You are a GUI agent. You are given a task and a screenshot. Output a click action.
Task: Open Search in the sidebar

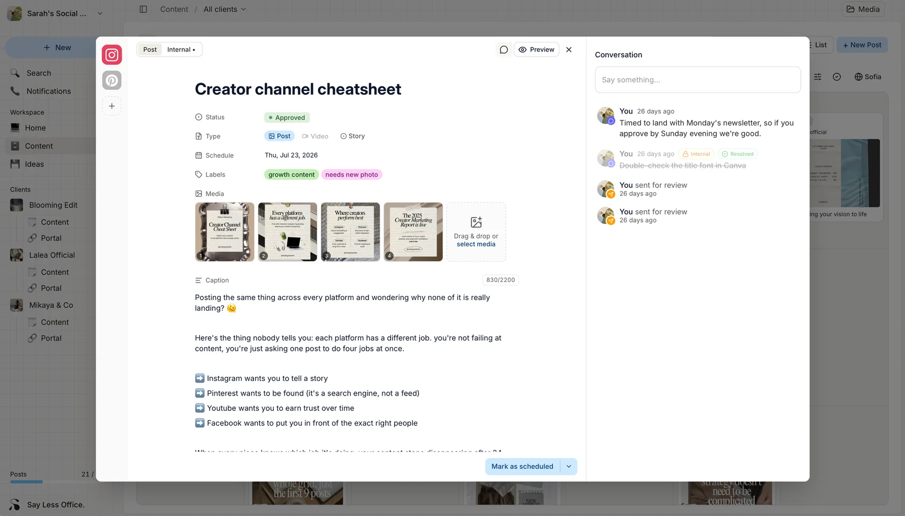point(38,73)
